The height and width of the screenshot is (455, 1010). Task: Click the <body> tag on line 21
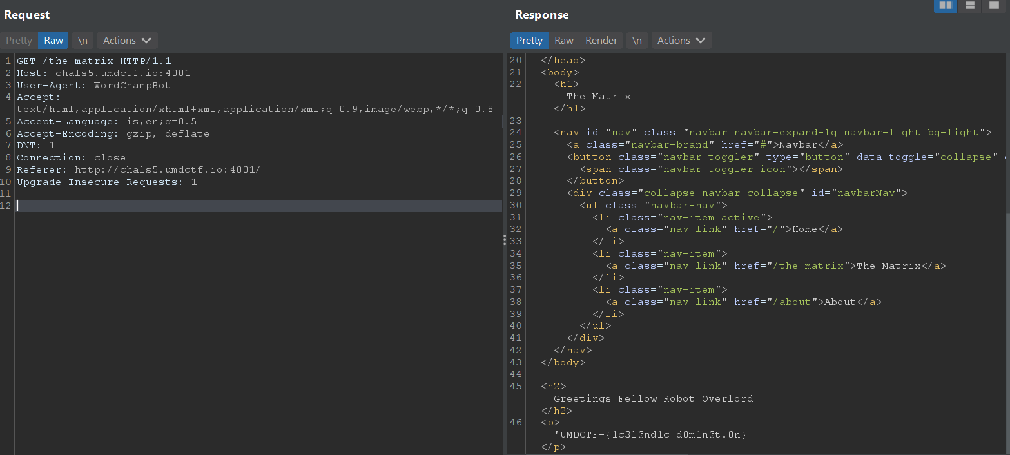tap(560, 72)
